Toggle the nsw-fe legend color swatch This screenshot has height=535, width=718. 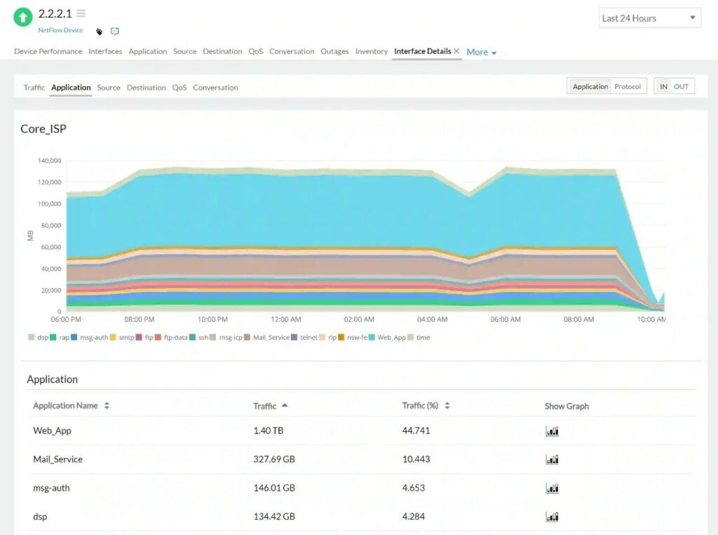(341, 337)
